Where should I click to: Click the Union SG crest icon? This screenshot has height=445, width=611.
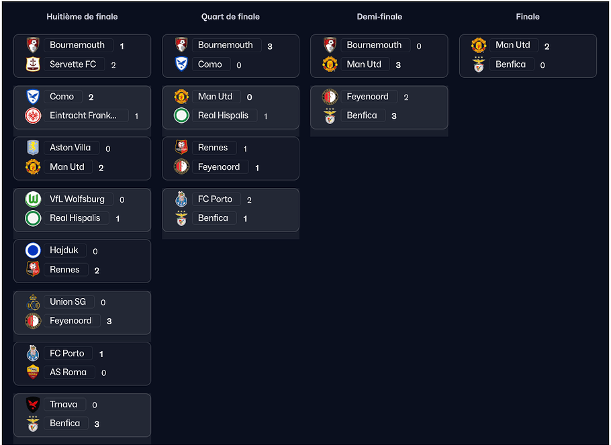pyautogui.click(x=33, y=302)
